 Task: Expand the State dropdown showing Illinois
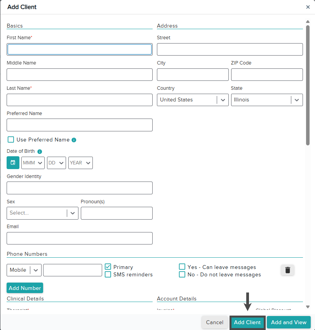pos(267,100)
